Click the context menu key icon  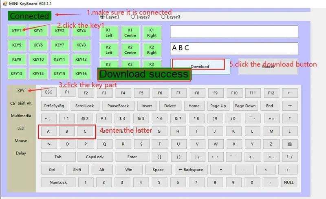click(x=290, y=144)
